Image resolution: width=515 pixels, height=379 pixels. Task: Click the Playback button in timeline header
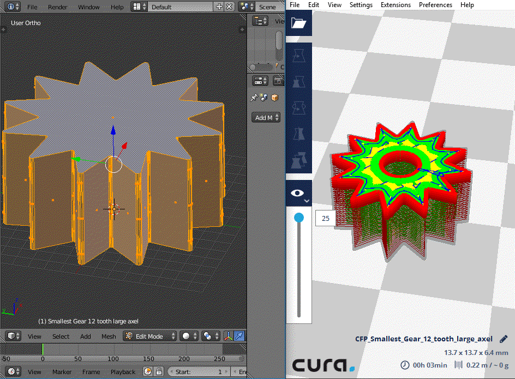pyautogui.click(x=123, y=372)
